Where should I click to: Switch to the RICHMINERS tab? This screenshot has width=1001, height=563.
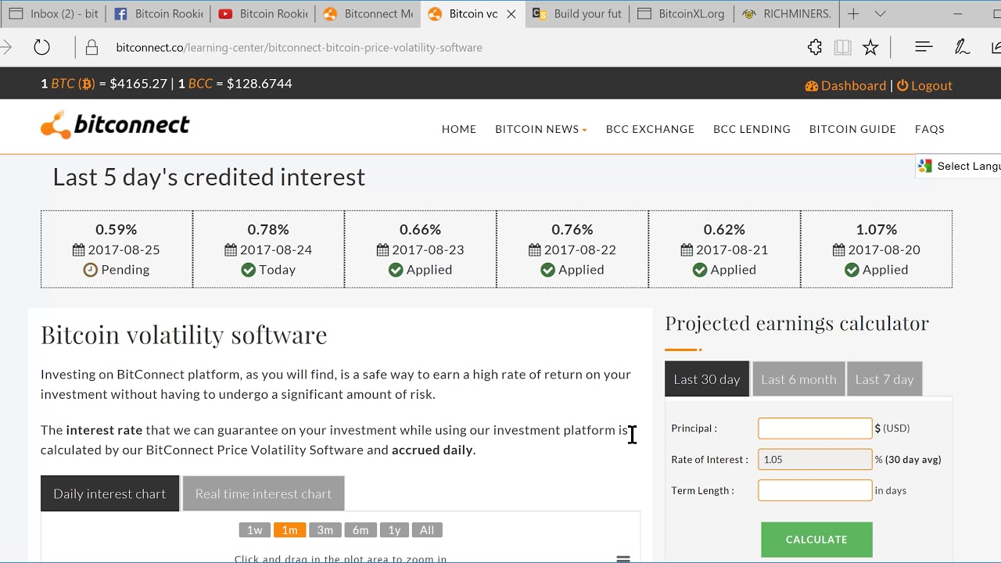[787, 14]
